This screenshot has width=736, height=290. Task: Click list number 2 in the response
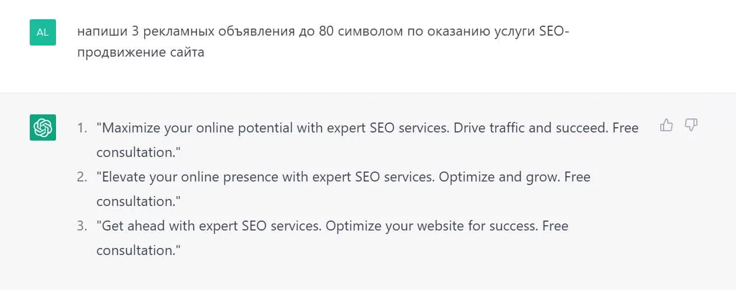click(82, 177)
